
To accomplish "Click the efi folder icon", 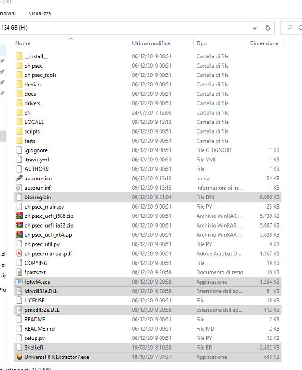I will (x=19, y=112).
